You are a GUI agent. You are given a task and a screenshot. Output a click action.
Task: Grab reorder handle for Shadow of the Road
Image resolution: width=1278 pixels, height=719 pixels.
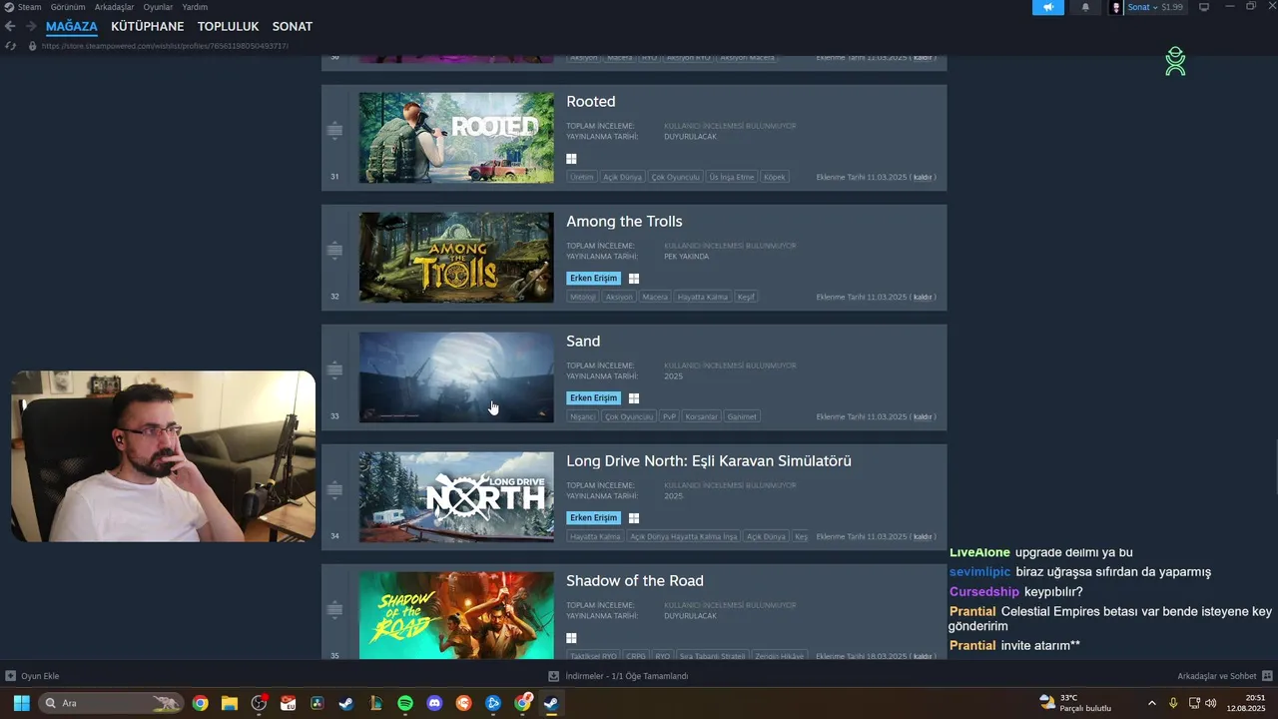[x=334, y=610]
